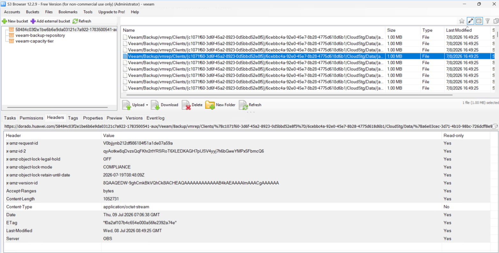This screenshot has width=499, height=253.
Task: Select the Last-Modified header row
Action: point(247,231)
